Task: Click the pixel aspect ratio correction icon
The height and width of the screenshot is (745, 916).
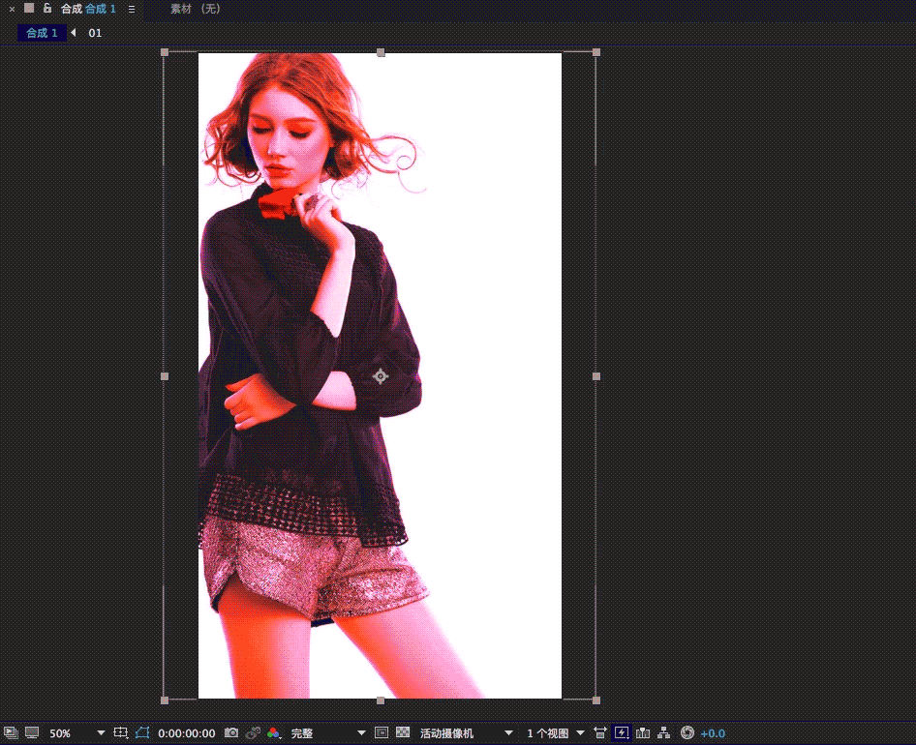Action: [x=600, y=733]
